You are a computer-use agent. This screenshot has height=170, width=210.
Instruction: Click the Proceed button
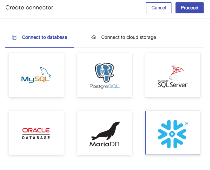[x=190, y=8]
